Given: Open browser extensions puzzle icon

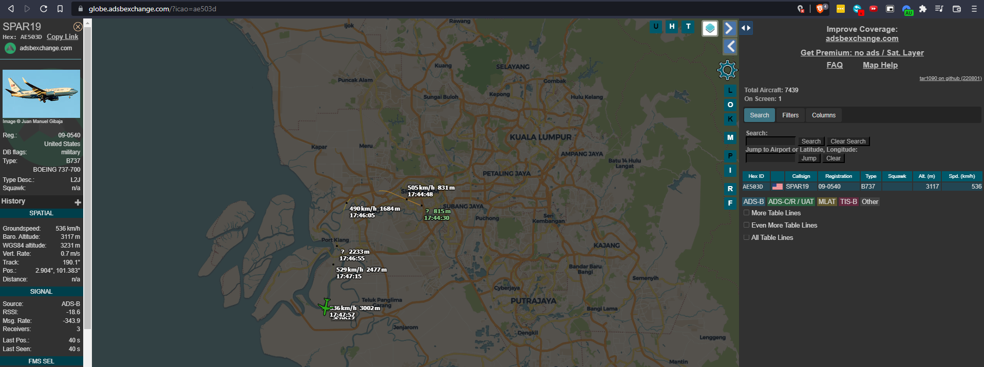Looking at the screenshot, I should click(923, 9).
